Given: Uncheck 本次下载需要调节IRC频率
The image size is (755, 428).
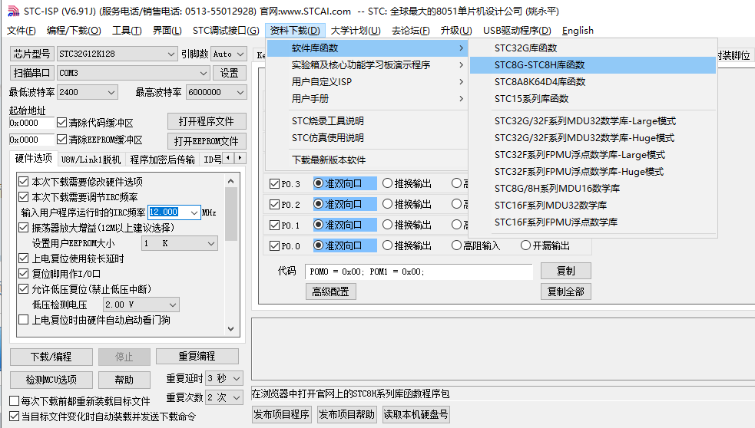Looking at the screenshot, I should (x=23, y=196).
